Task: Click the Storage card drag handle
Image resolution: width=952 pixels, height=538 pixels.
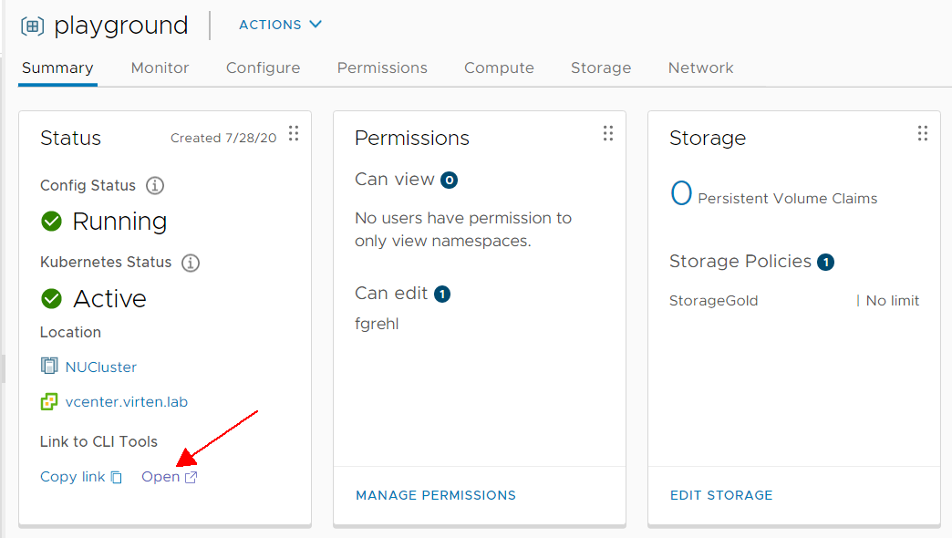Action: [x=923, y=134]
